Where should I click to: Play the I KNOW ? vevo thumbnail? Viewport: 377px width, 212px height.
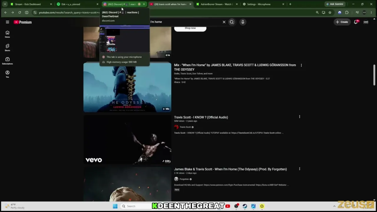127,139
